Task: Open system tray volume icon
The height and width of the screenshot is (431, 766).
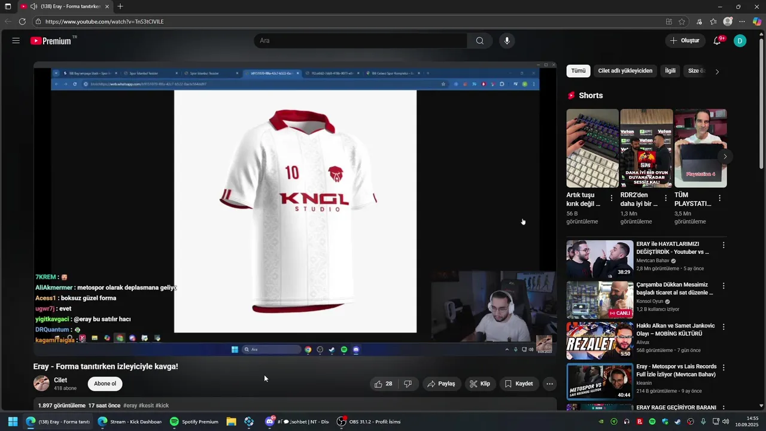Action: coord(725,421)
